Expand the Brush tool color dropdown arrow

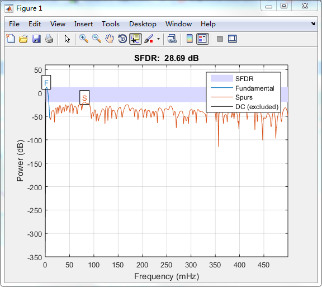pyautogui.click(x=158, y=39)
